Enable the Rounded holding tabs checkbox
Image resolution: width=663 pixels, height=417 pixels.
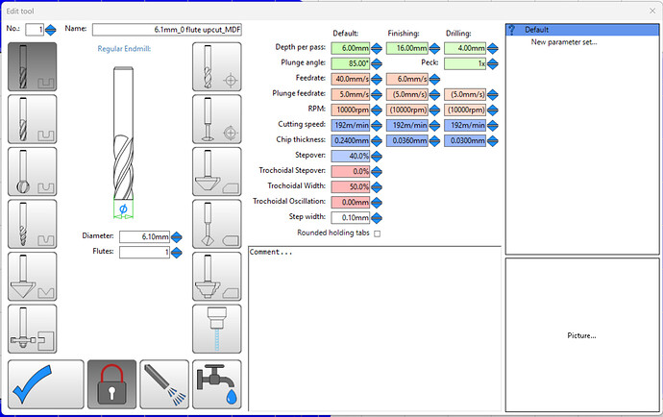(378, 233)
